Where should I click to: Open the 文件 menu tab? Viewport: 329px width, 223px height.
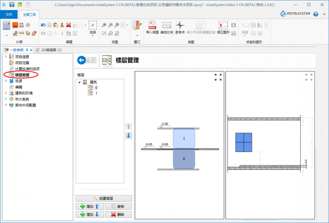point(9,15)
